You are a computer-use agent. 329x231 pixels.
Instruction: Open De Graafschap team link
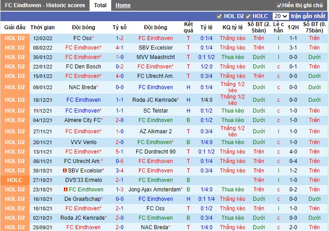pyautogui.click(x=82, y=199)
